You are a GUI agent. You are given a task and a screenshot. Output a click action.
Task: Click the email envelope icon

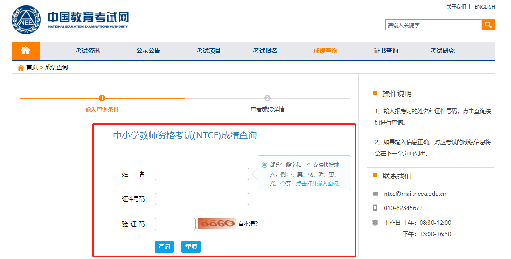pos(375,194)
